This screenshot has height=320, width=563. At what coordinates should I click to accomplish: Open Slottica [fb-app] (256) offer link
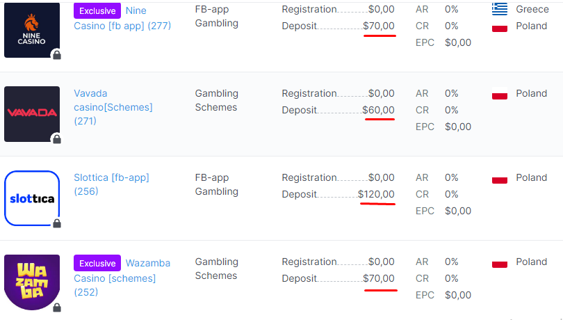[111, 184]
